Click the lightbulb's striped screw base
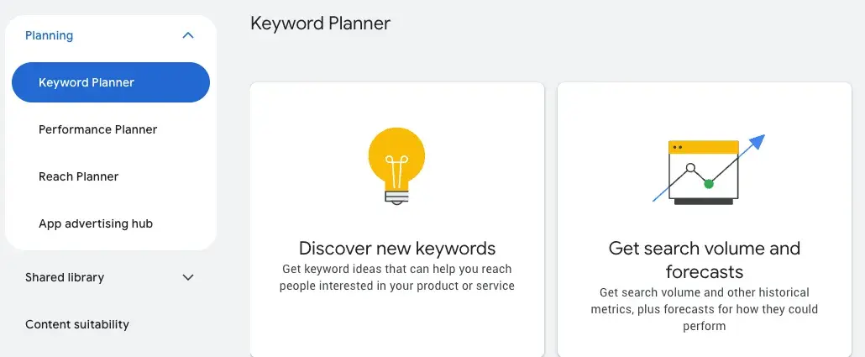The height and width of the screenshot is (357, 865). click(396, 197)
